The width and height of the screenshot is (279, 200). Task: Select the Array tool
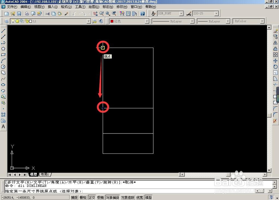click(275, 55)
